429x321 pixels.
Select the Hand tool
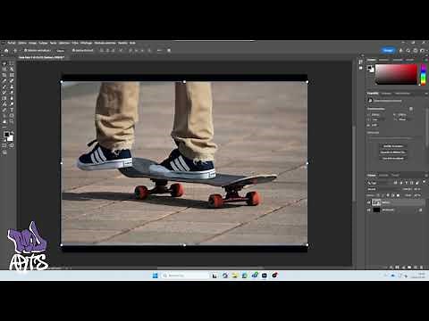pyautogui.click(x=4, y=120)
